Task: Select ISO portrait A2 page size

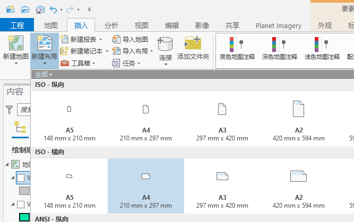Action: [x=298, y=119]
